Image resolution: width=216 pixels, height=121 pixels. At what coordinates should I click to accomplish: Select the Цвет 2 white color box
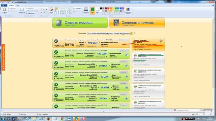(x=97, y=11)
